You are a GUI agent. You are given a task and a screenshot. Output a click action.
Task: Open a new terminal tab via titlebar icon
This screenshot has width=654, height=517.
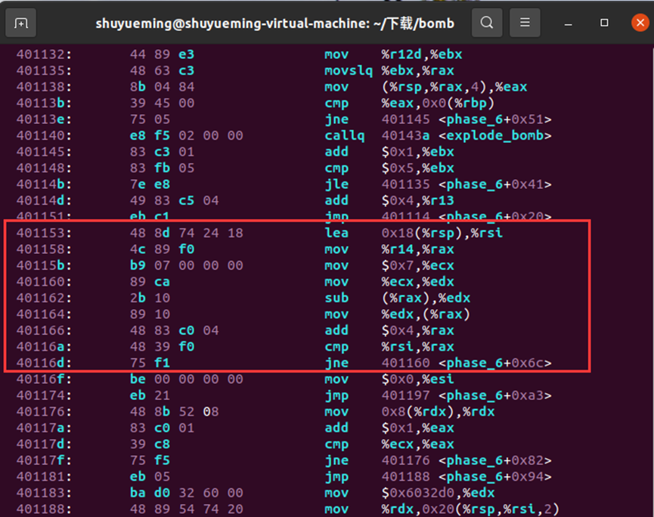[20, 23]
